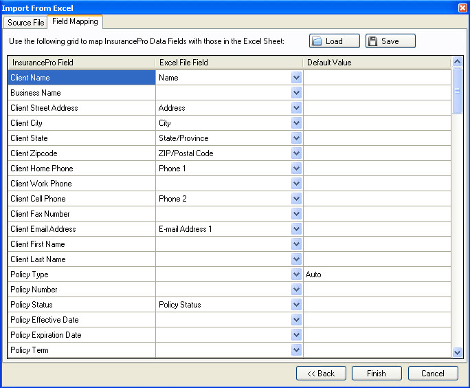The height and width of the screenshot is (388, 470).
Task: Click the Default Value cell for Client Name
Action: (x=377, y=78)
